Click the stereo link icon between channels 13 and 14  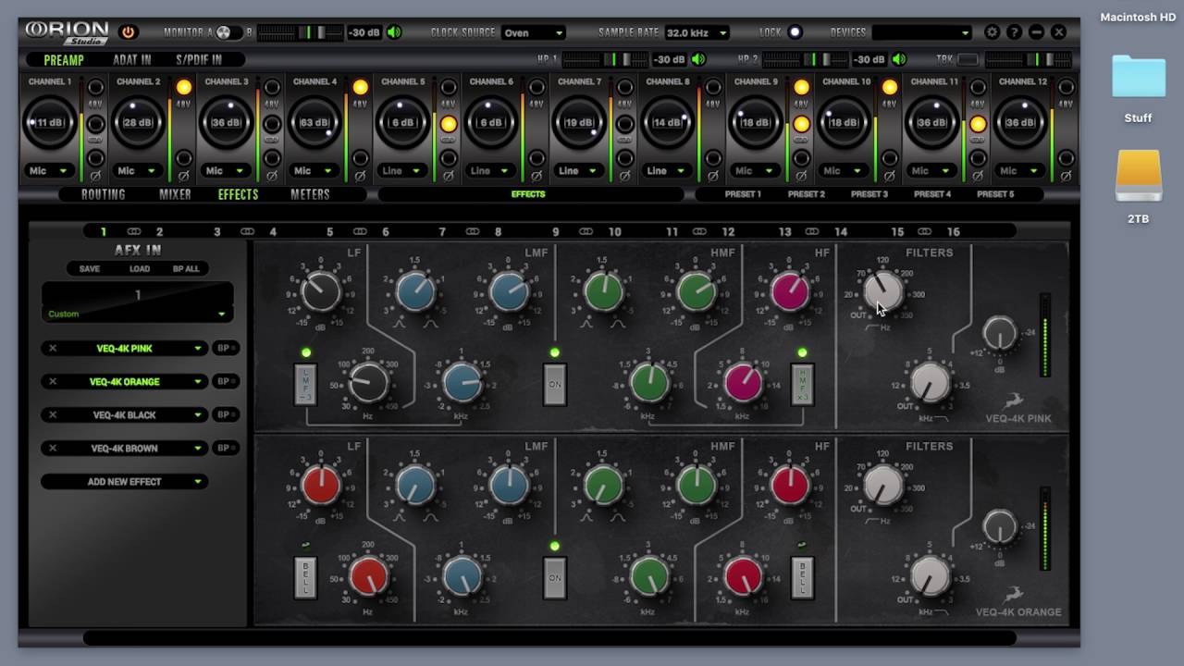[812, 231]
